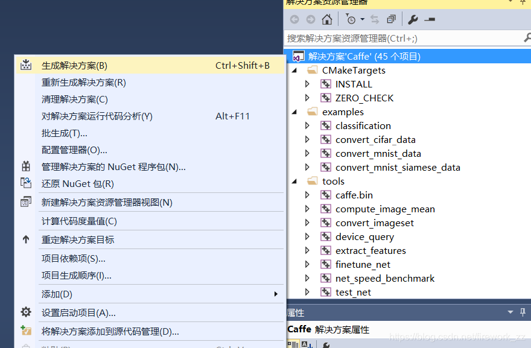Click the Back arrow in Solution Explorer toolbar
The image size is (531, 348).
coord(294,19)
